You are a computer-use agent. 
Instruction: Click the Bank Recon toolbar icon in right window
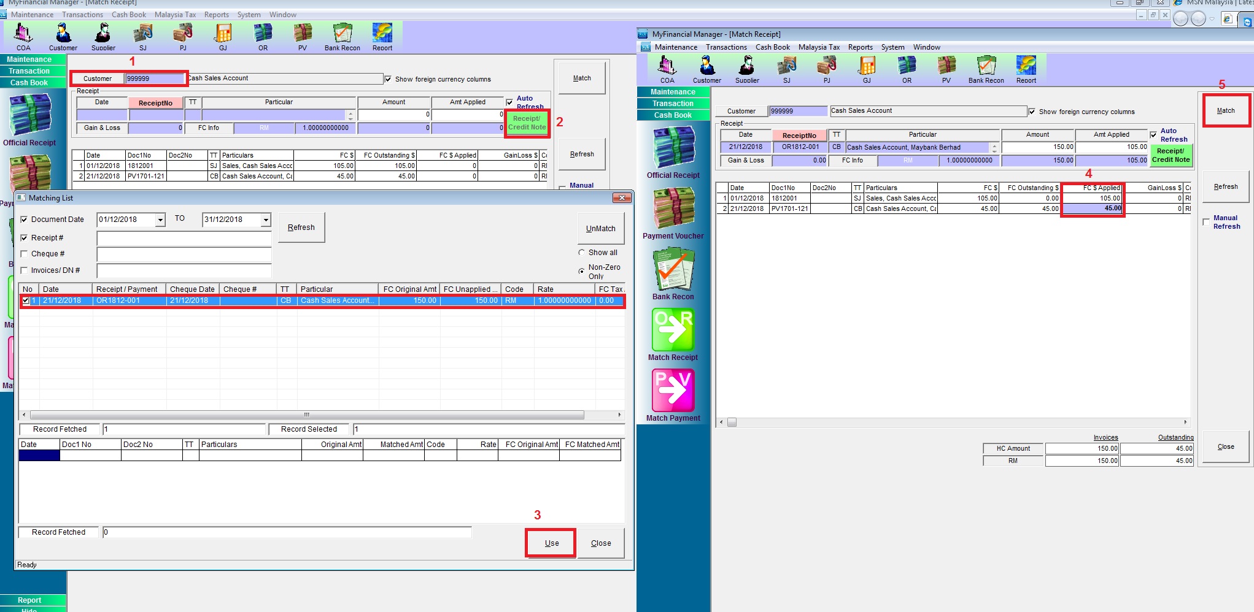986,69
